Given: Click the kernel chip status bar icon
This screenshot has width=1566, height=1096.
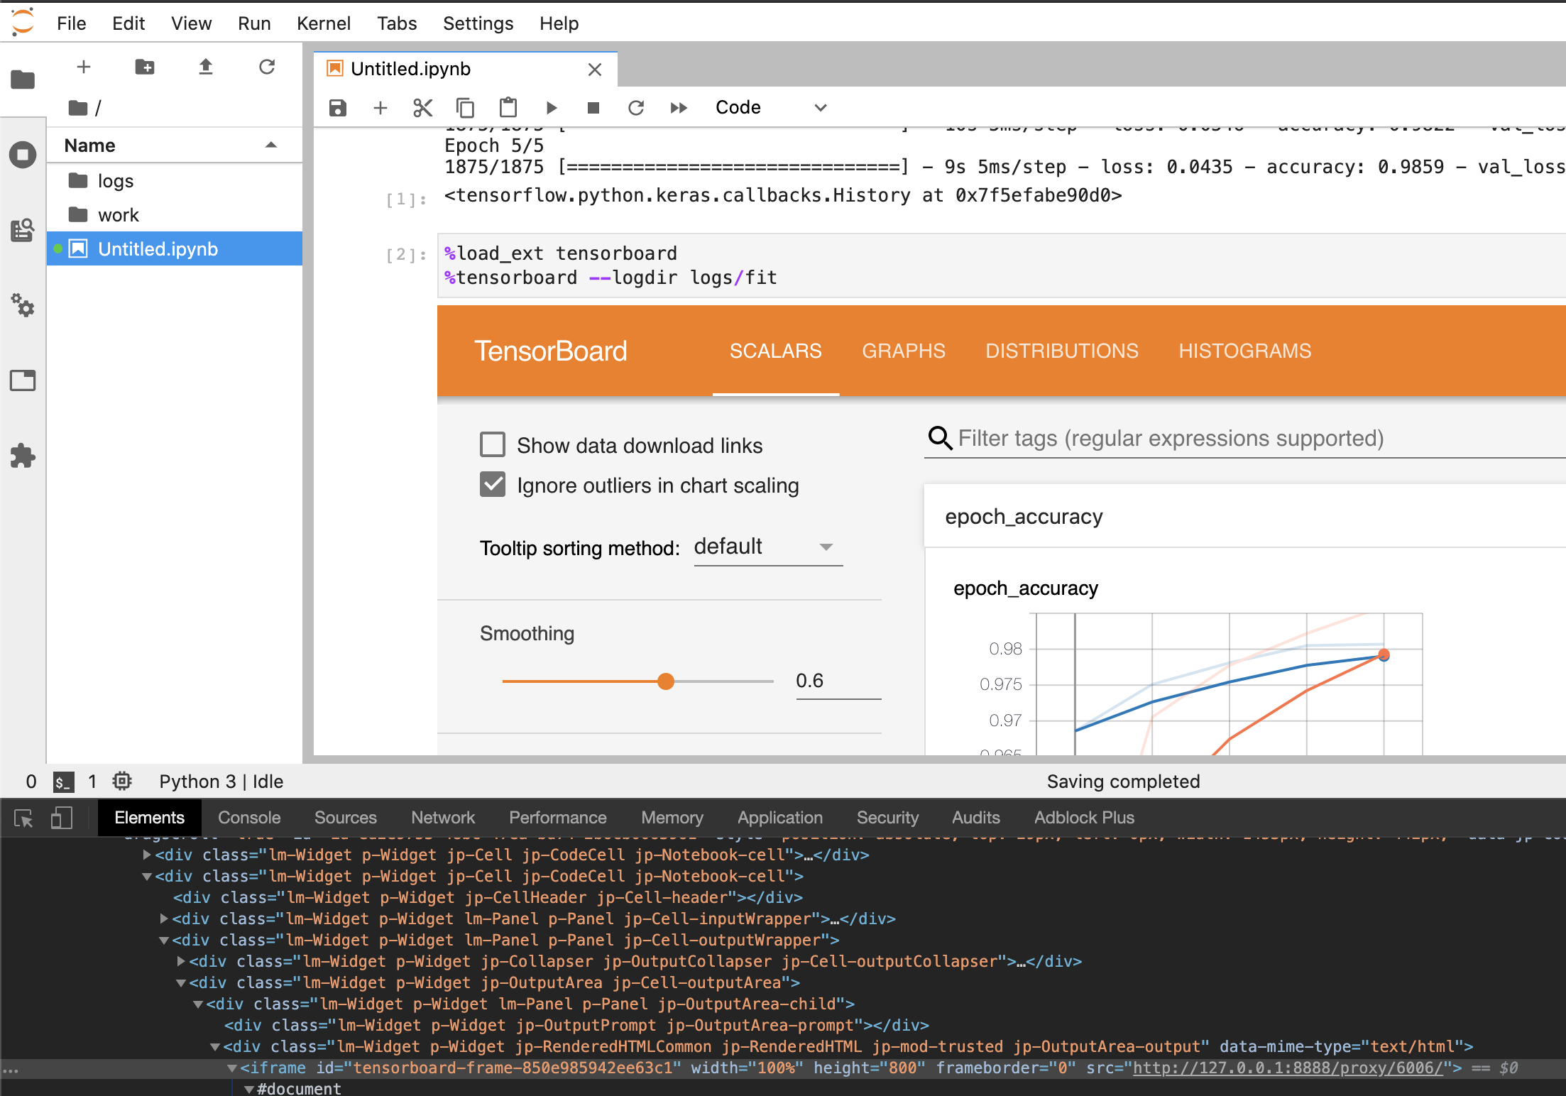Looking at the screenshot, I should click(x=122, y=782).
